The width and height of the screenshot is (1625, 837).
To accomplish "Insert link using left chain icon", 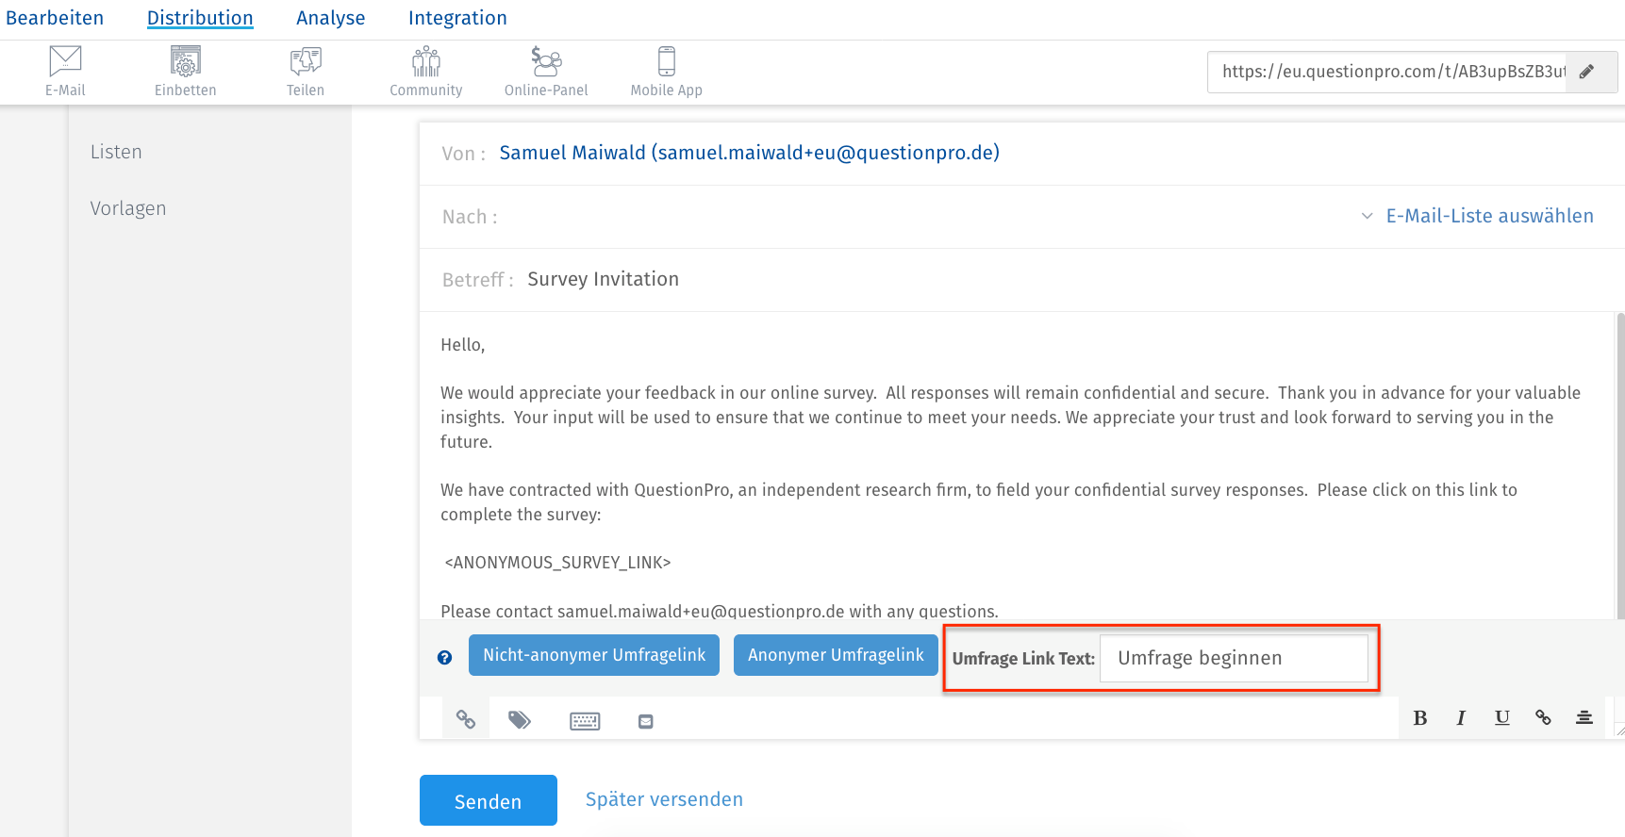I will tap(466, 719).
